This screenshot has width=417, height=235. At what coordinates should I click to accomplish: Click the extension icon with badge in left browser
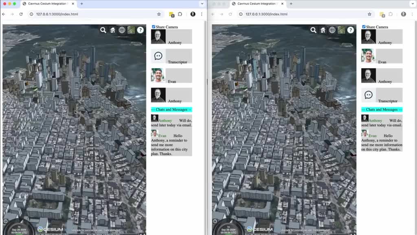(171, 14)
